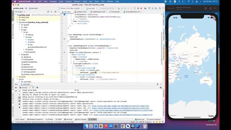Open Run panel settings gear
231x130 pixels.
click(x=157, y=84)
